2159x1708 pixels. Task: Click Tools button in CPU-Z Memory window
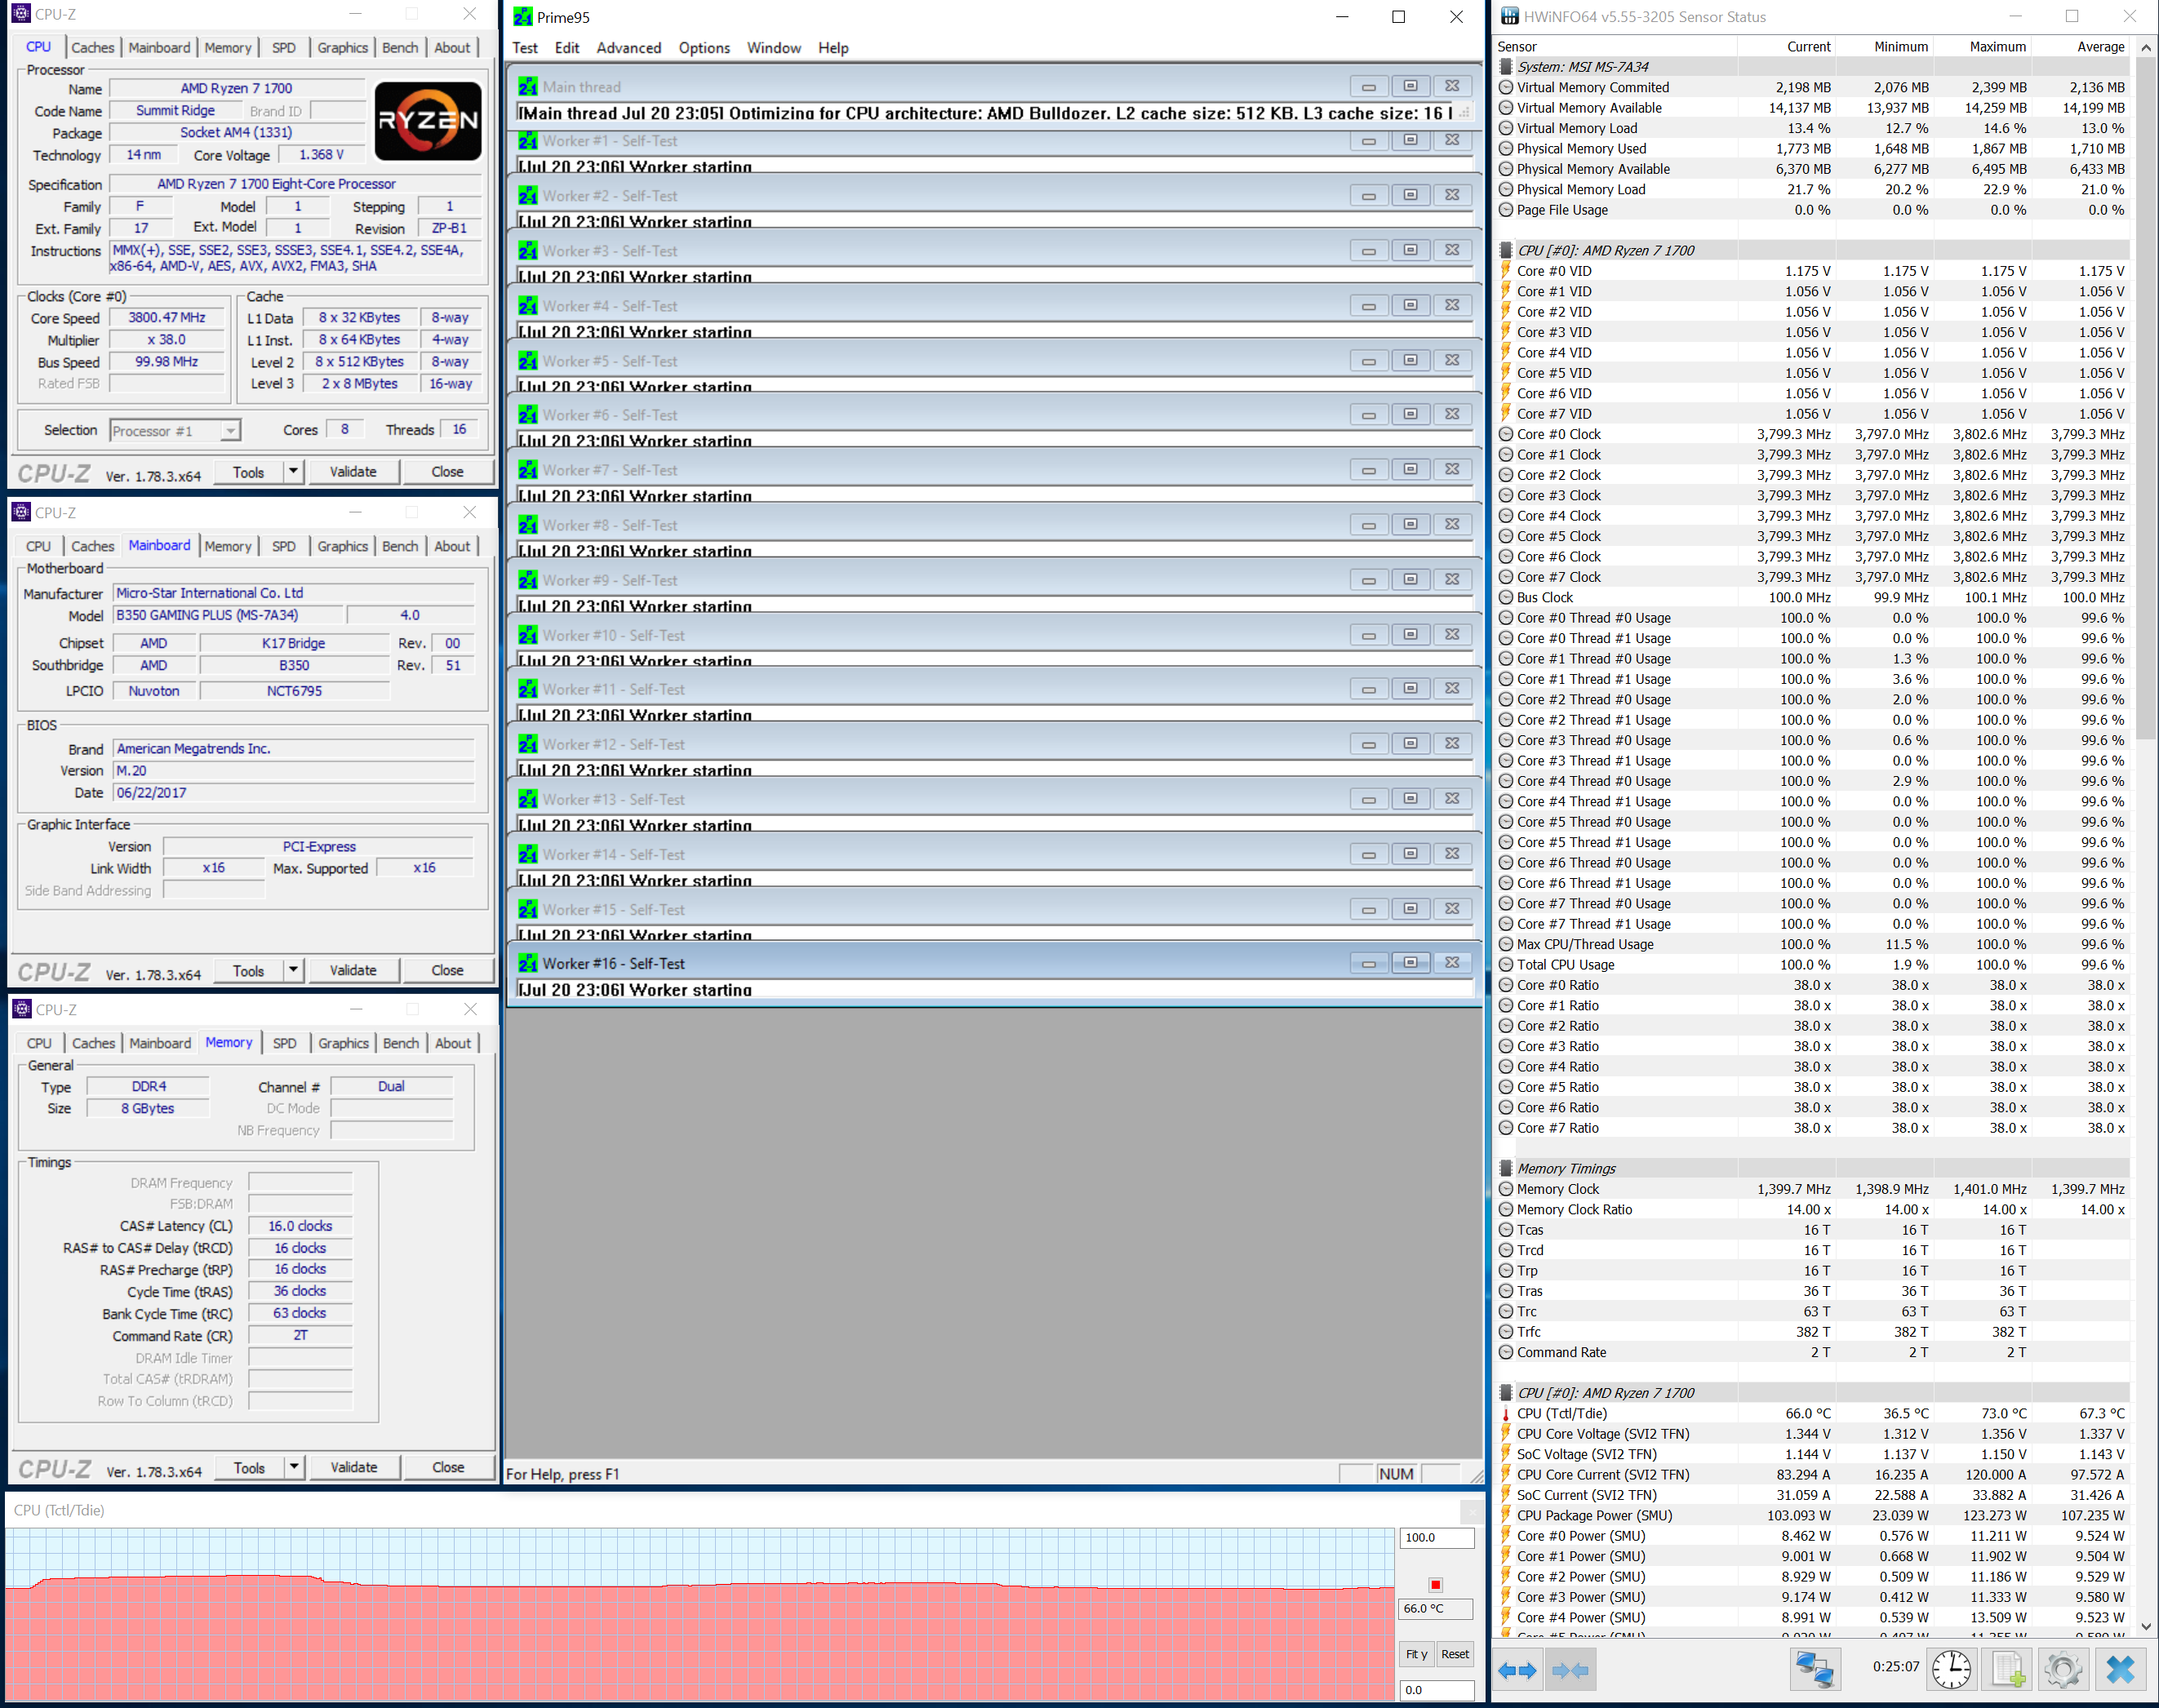tap(250, 1467)
